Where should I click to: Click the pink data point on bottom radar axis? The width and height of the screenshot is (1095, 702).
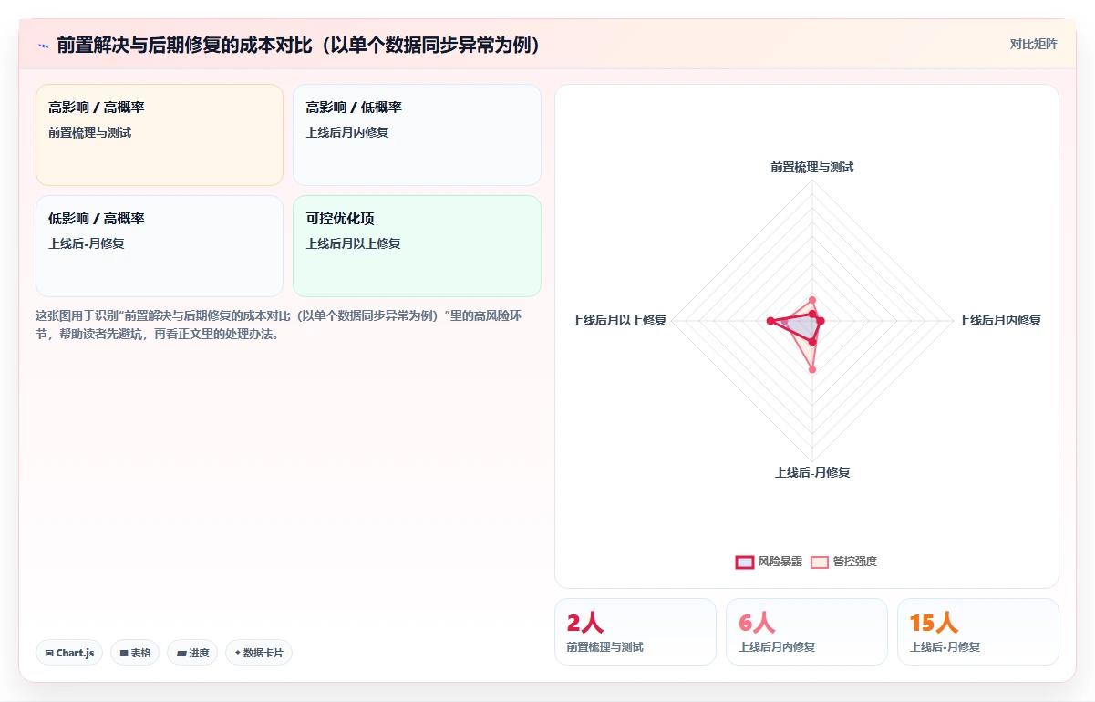[x=812, y=369]
